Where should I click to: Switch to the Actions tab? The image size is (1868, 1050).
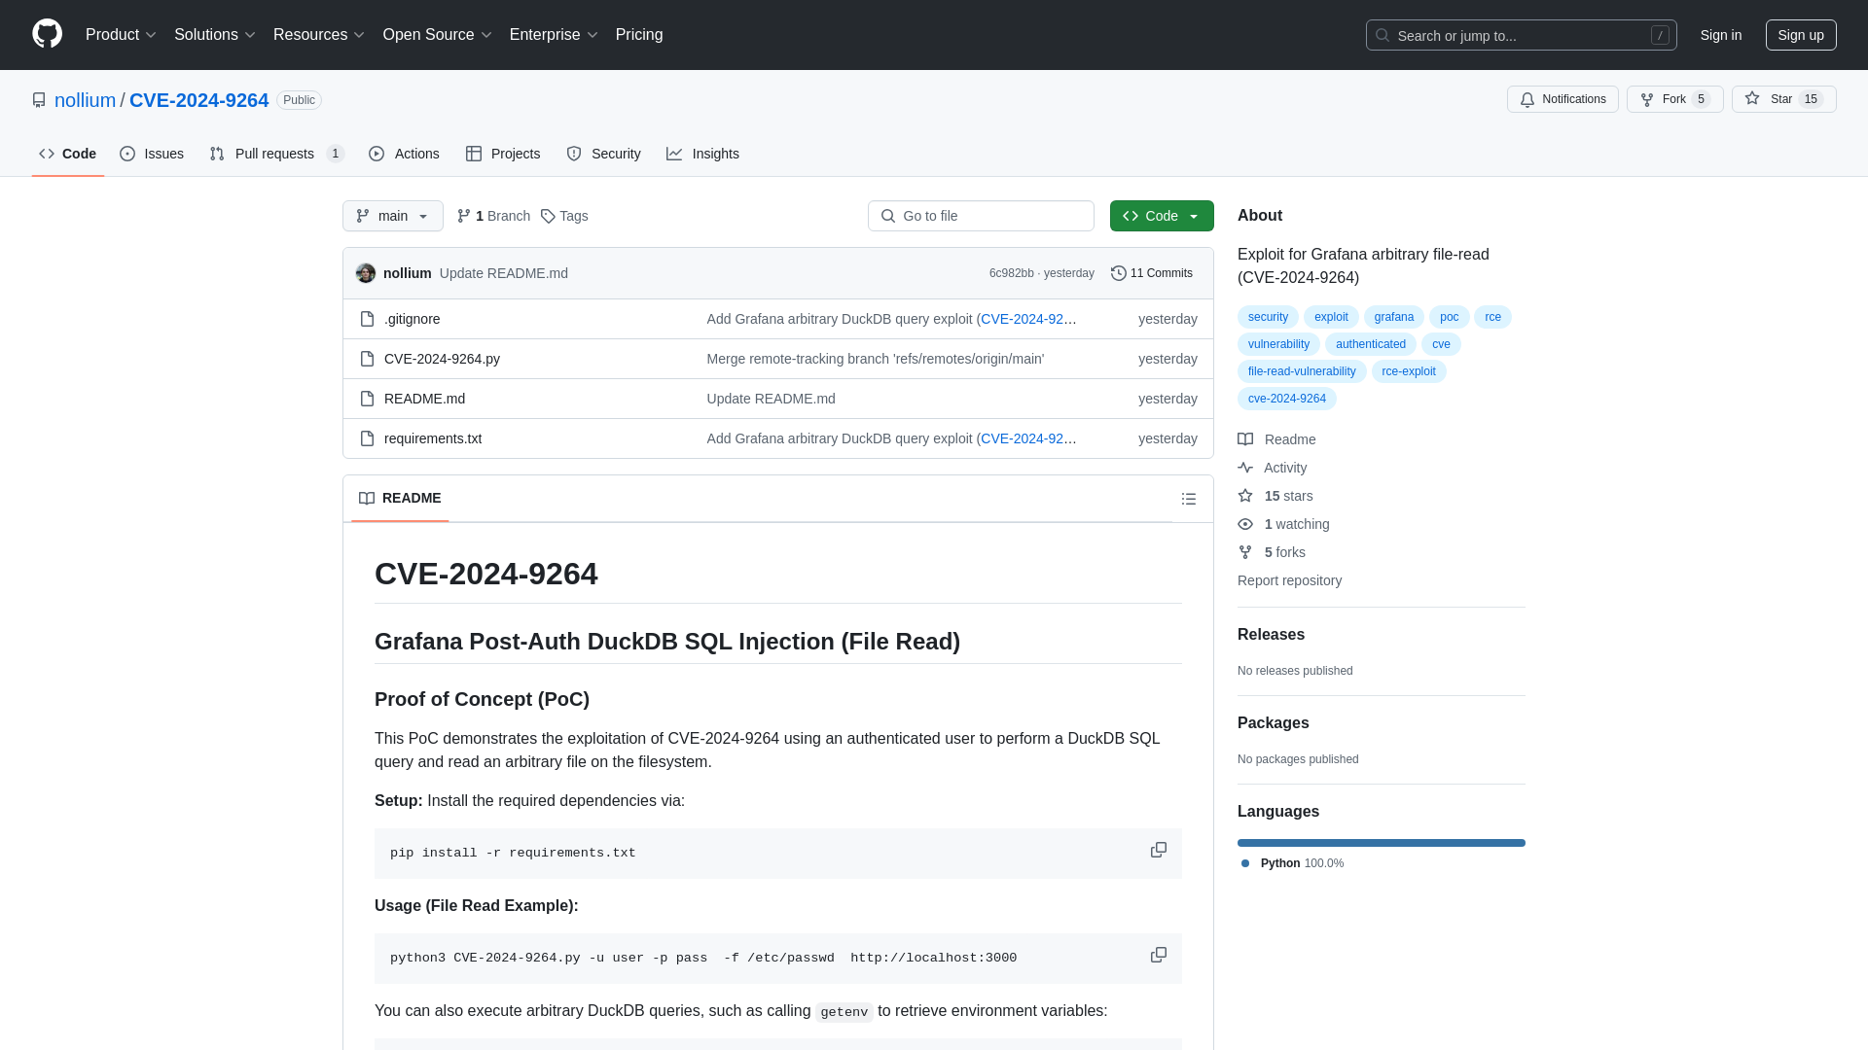tap(405, 154)
